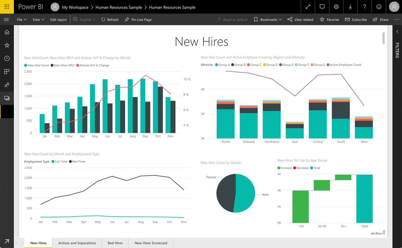Expand the Bookmarks dropdown

point(268,20)
